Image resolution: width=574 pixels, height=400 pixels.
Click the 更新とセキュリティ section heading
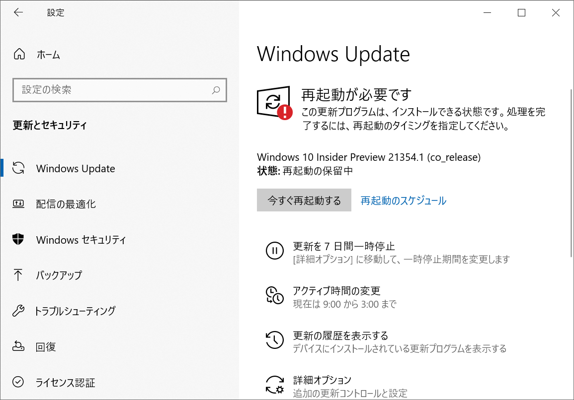tap(50, 125)
